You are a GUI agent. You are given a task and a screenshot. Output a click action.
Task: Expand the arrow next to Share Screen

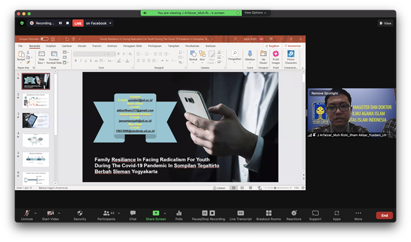point(165,213)
